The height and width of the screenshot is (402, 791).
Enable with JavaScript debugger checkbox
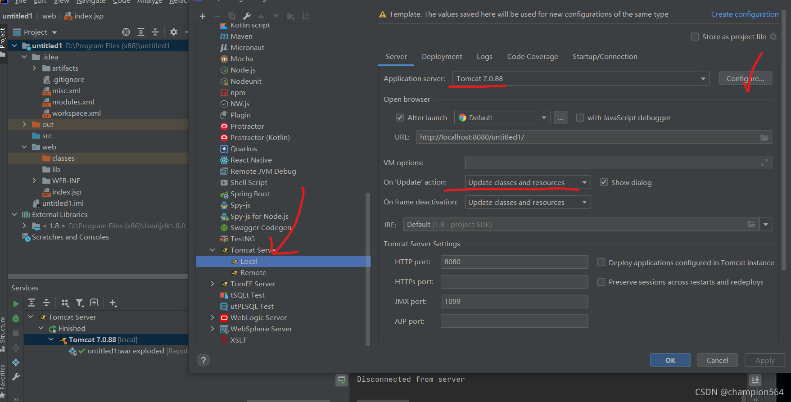point(580,117)
